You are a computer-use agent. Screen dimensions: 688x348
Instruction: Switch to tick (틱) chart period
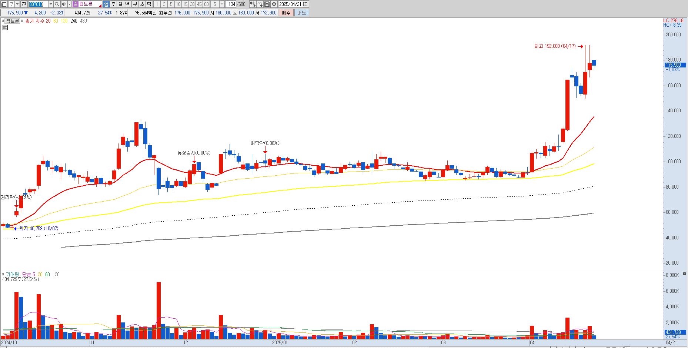149,4
